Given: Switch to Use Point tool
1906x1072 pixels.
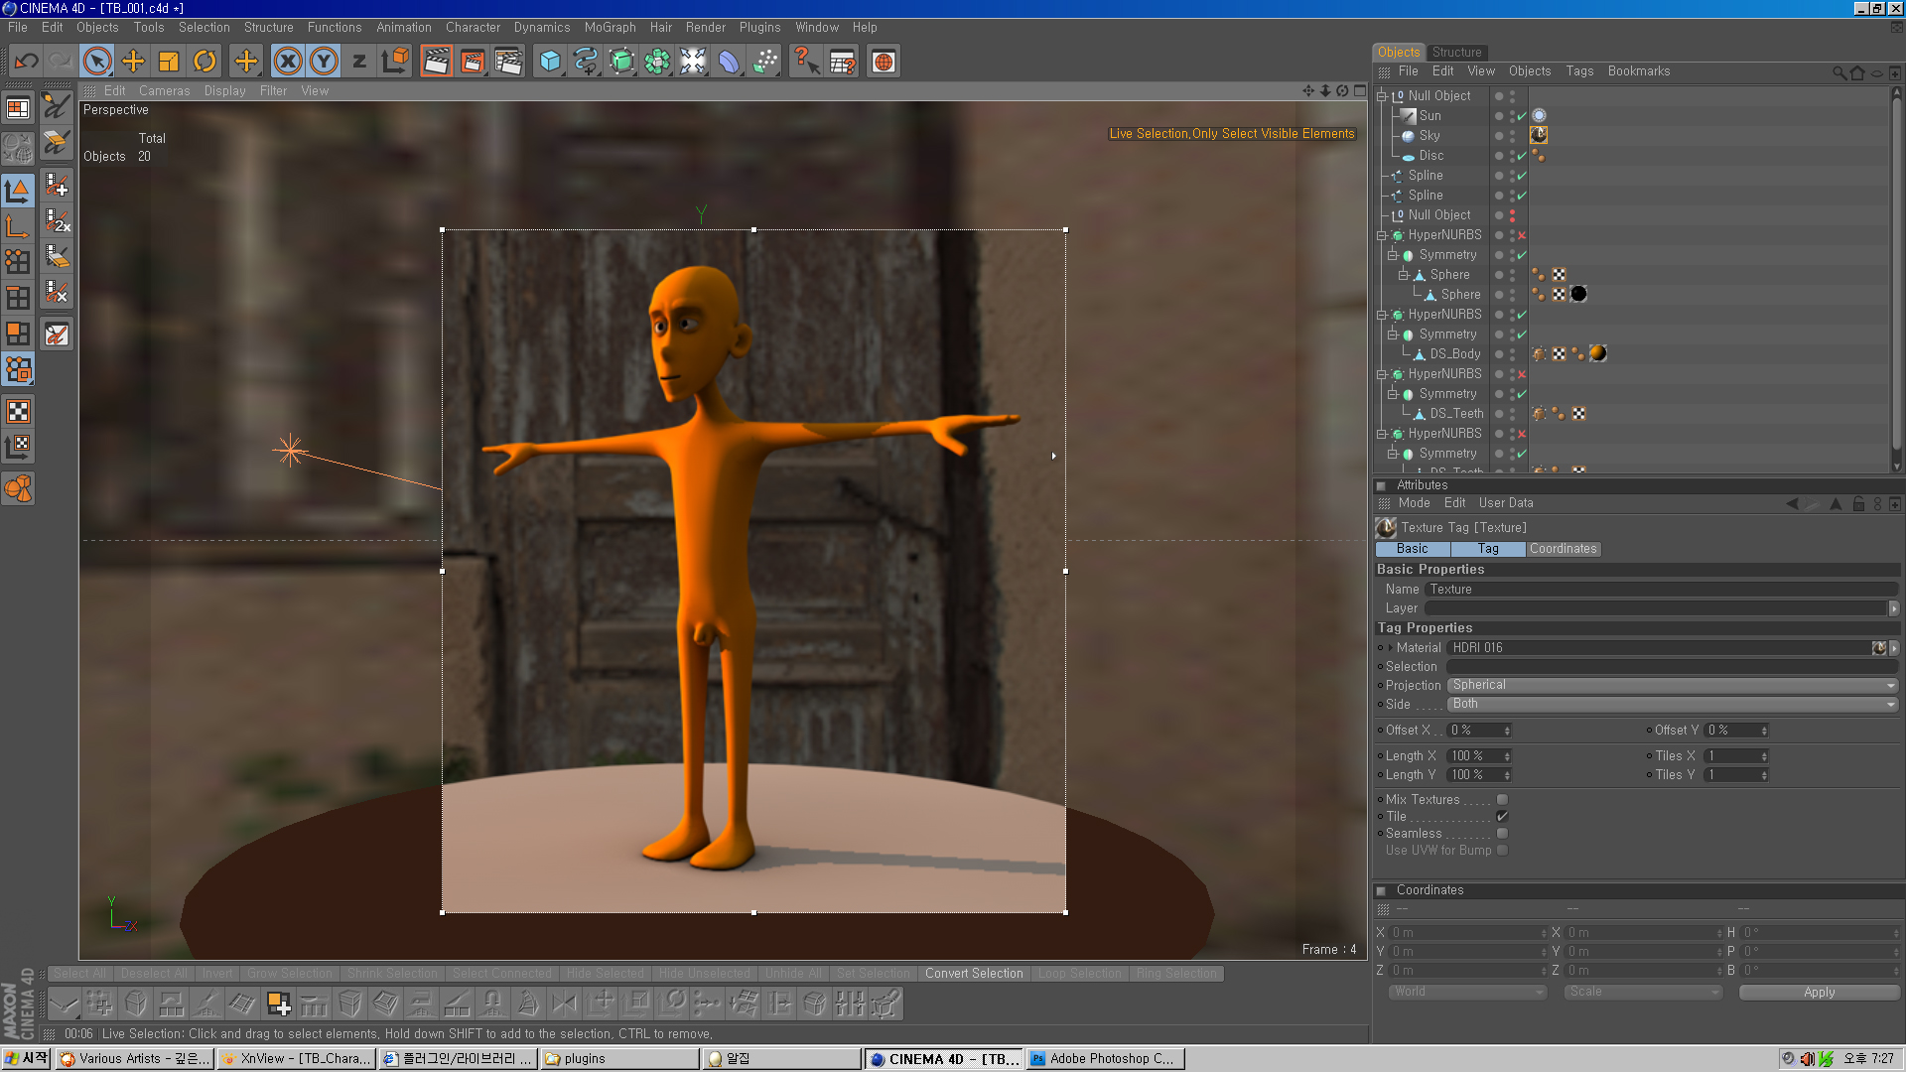Looking at the screenshot, I should 18,262.
